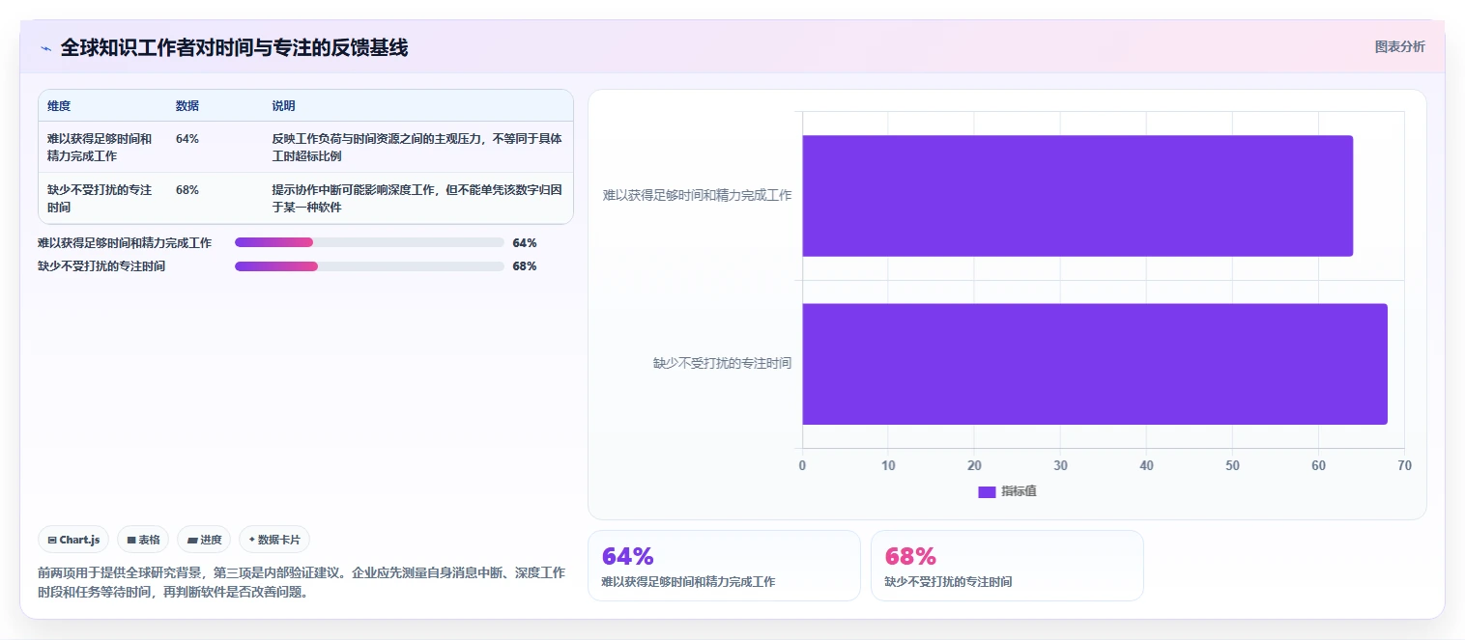Image resolution: width=1465 pixels, height=640 pixels.
Task: Click the x-axis tick 10
Action: [888, 465]
